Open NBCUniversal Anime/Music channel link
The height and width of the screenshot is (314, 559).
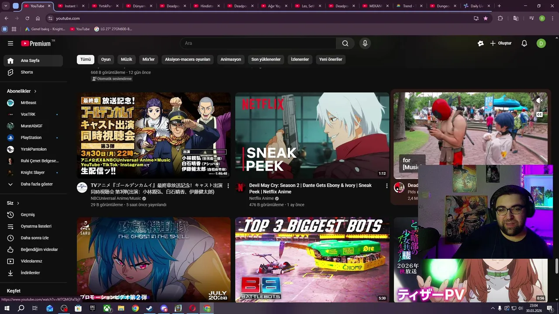[x=116, y=198]
